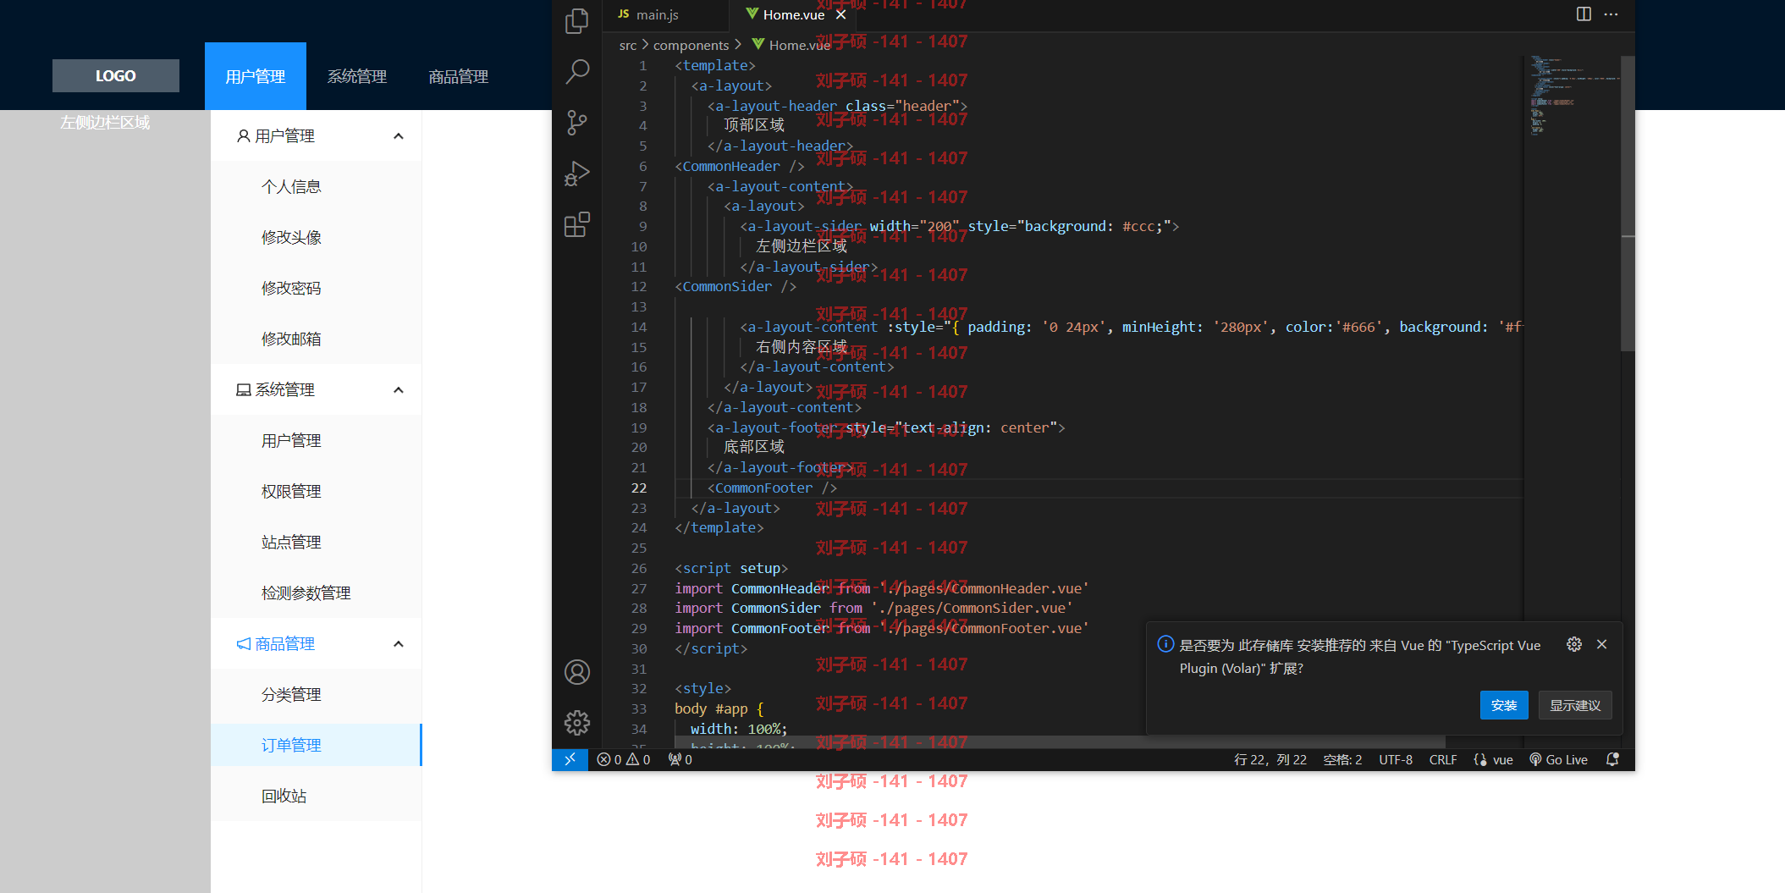Click the notifications bell in status bar

coord(1612,759)
